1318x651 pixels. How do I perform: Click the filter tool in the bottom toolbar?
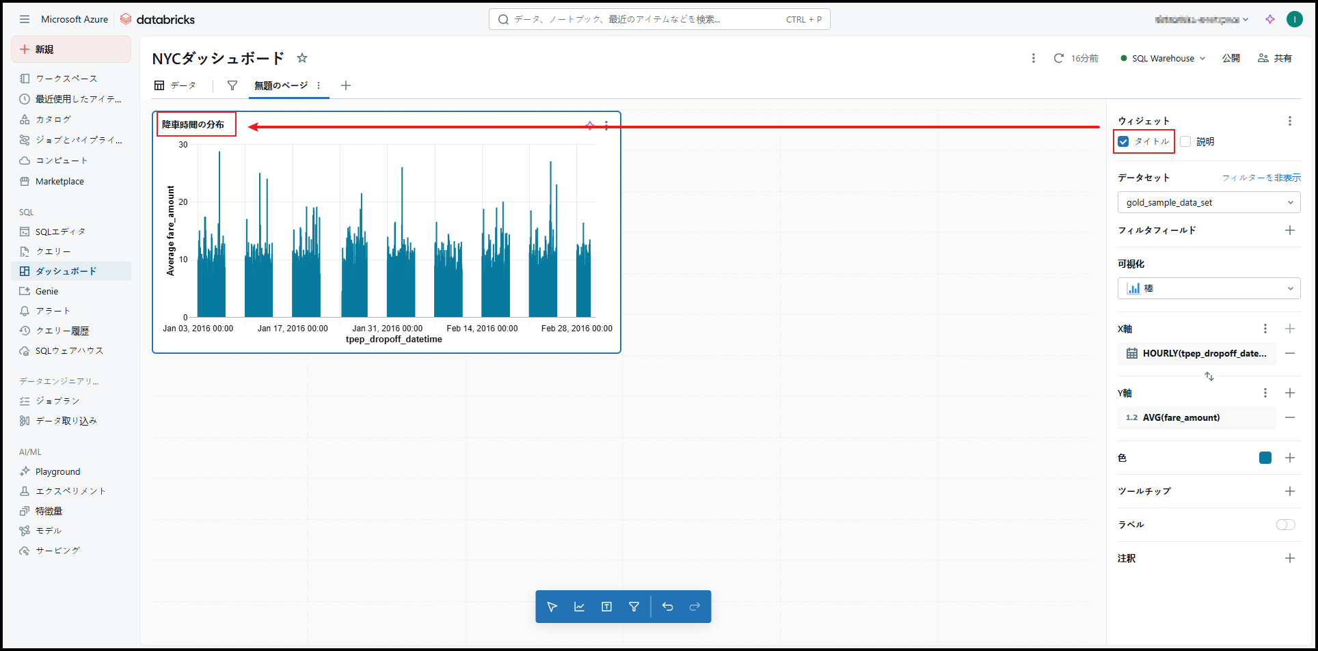pos(634,607)
